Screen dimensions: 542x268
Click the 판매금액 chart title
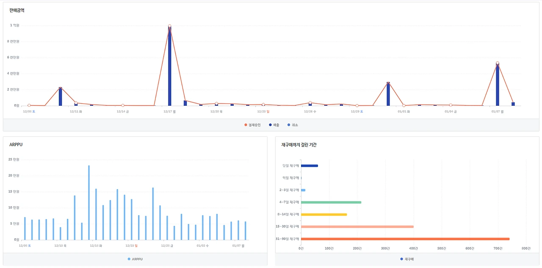click(x=17, y=10)
